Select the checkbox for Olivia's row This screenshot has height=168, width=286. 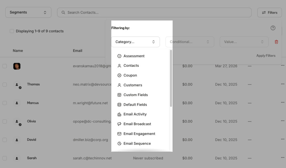(x=4, y=122)
